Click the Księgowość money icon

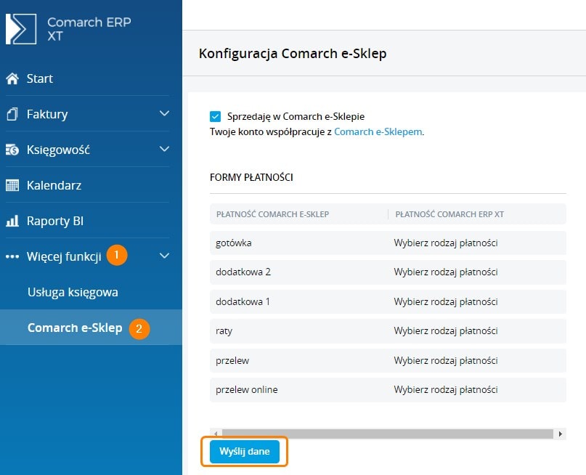[12, 150]
